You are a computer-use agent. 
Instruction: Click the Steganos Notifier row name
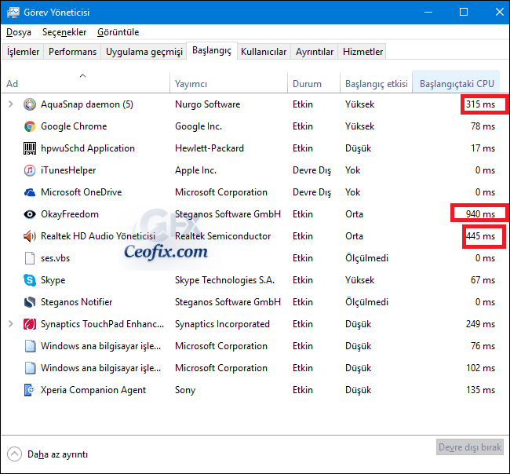pos(76,302)
